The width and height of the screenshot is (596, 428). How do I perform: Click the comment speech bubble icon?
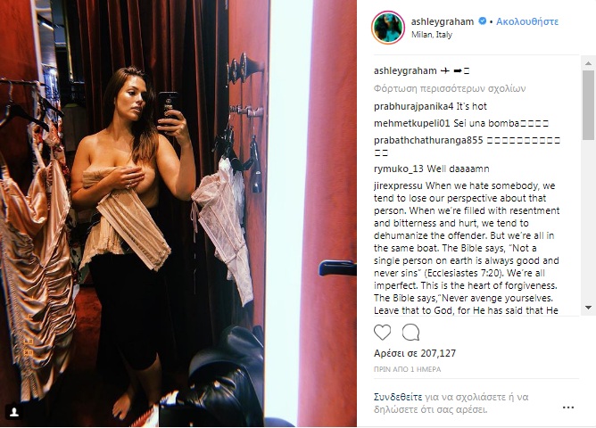pos(411,333)
